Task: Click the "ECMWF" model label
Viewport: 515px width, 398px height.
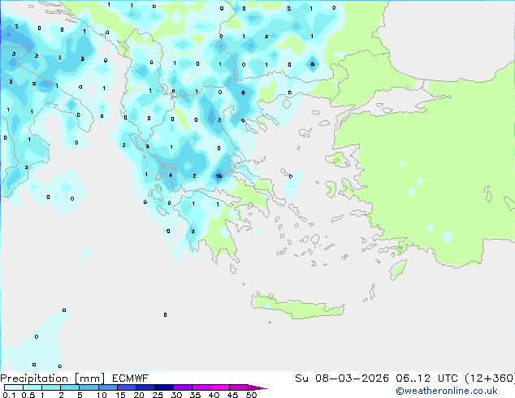Action: 131,379
